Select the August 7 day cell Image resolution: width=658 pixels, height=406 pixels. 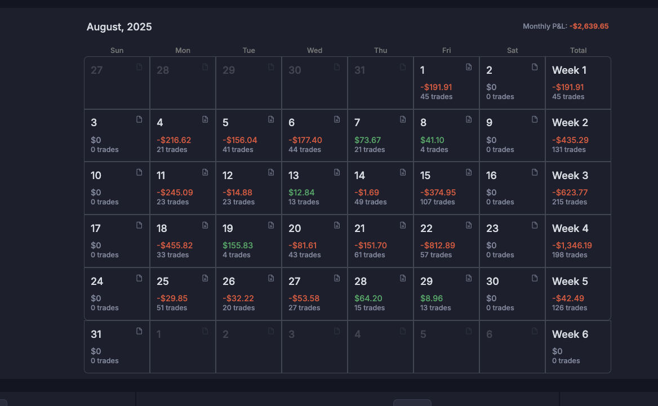click(x=380, y=135)
